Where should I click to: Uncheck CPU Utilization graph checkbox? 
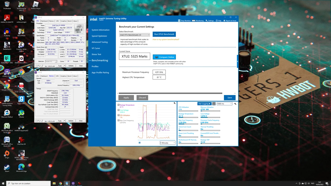(118, 115)
